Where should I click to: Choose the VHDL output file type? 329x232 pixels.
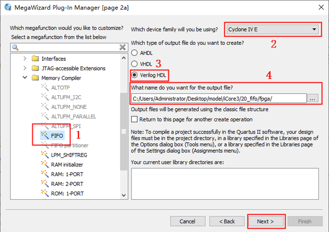tap(134, 64)
